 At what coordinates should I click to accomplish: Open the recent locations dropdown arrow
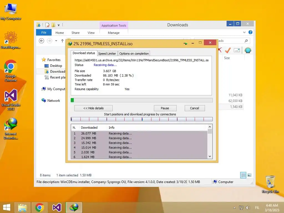(x=56, y=41)
